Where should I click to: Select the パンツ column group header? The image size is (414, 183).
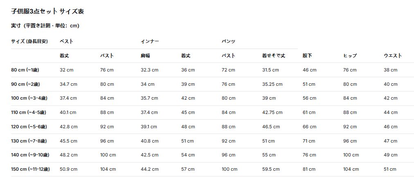[228, 41]
